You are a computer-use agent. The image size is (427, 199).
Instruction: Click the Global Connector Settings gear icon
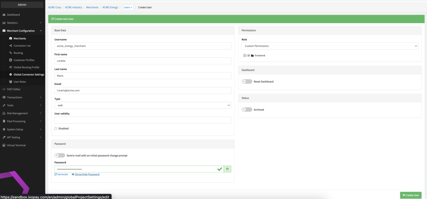(x=11, y=74)
